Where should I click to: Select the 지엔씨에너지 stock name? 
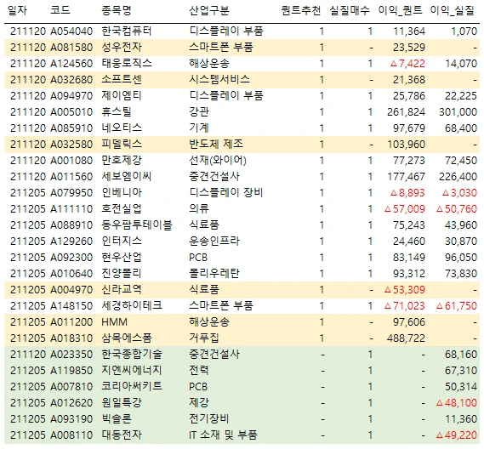(132, 370)
